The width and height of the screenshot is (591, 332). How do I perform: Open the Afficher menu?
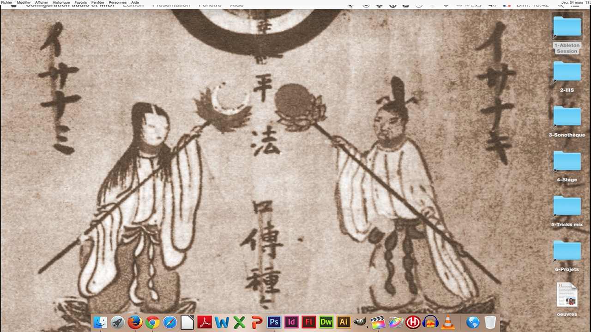click(42, 2)
